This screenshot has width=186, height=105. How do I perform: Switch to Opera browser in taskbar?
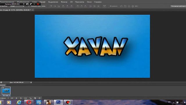29,102
